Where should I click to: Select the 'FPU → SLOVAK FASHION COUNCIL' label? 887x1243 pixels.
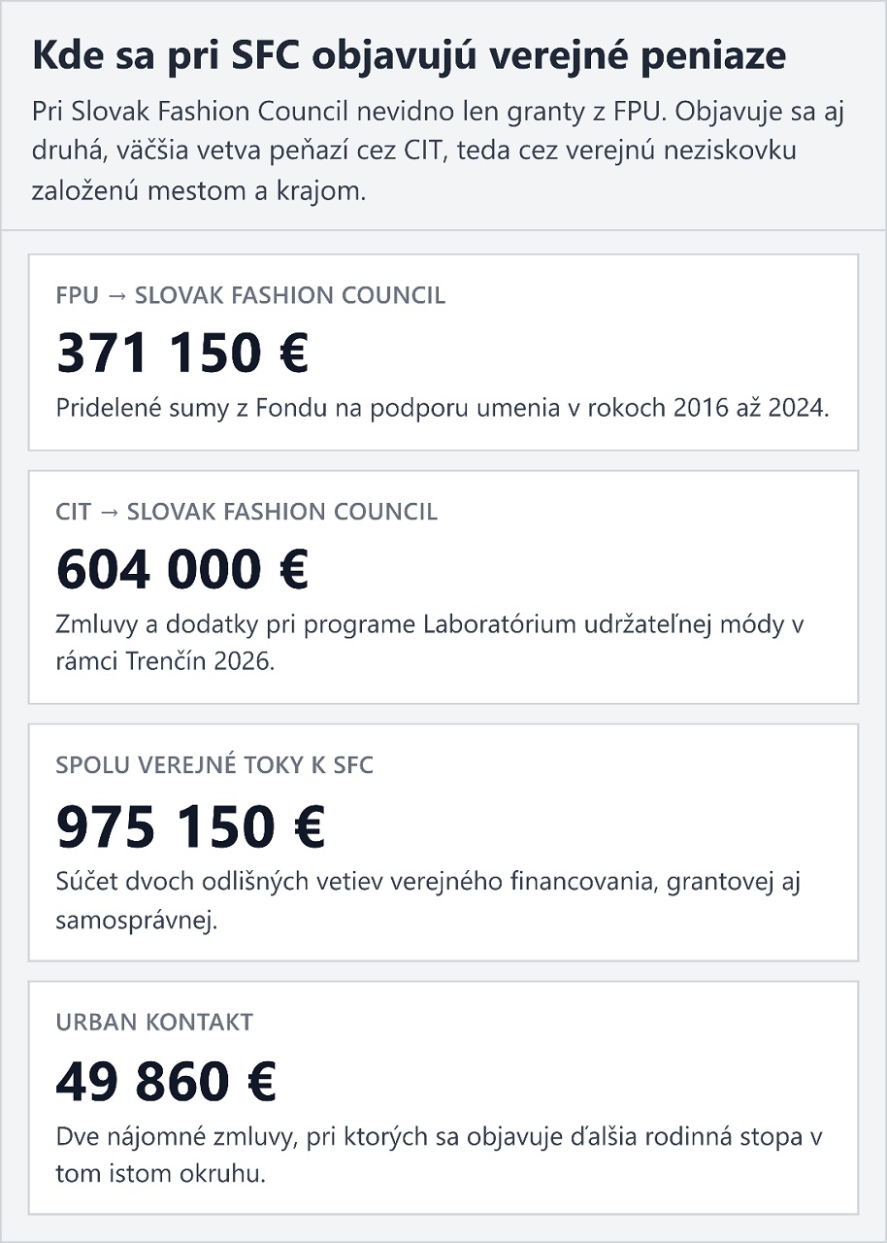(x=250, y=296)
